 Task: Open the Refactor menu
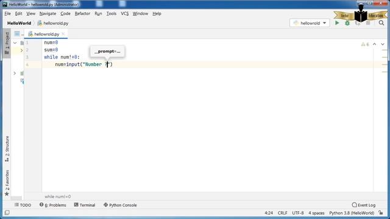coord(82,13)
